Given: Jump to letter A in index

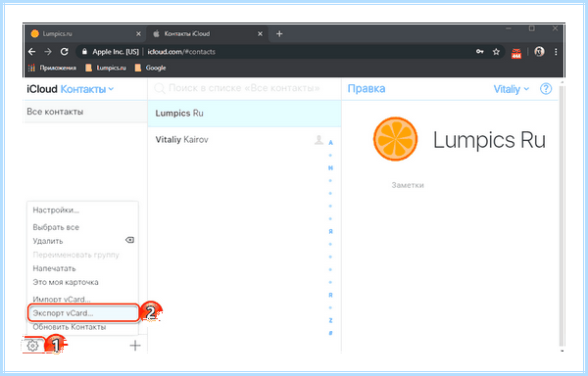Looking at the screenshot, I should pos(331,143).
